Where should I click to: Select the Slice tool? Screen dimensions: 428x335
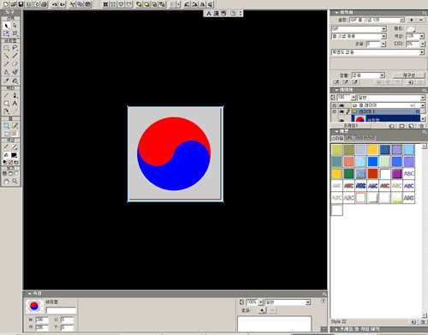(x=15, y=125)
